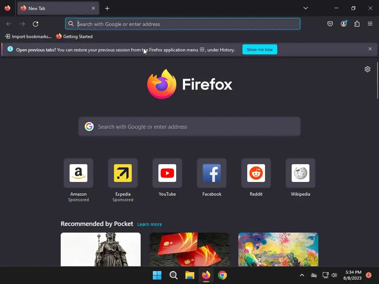
Task: Dismiss the restore session notification bar
Action: (x=370, y=49)
